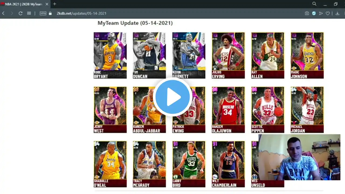Viewport: 345px width, 194px height.
Task: Click the webcam overlay of the streamer
Action: pos(299,157)
